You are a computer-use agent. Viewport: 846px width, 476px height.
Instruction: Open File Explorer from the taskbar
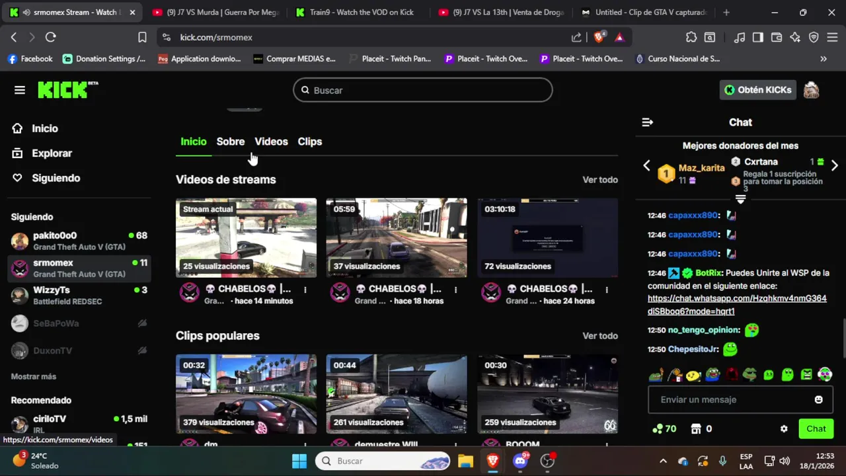465,461
